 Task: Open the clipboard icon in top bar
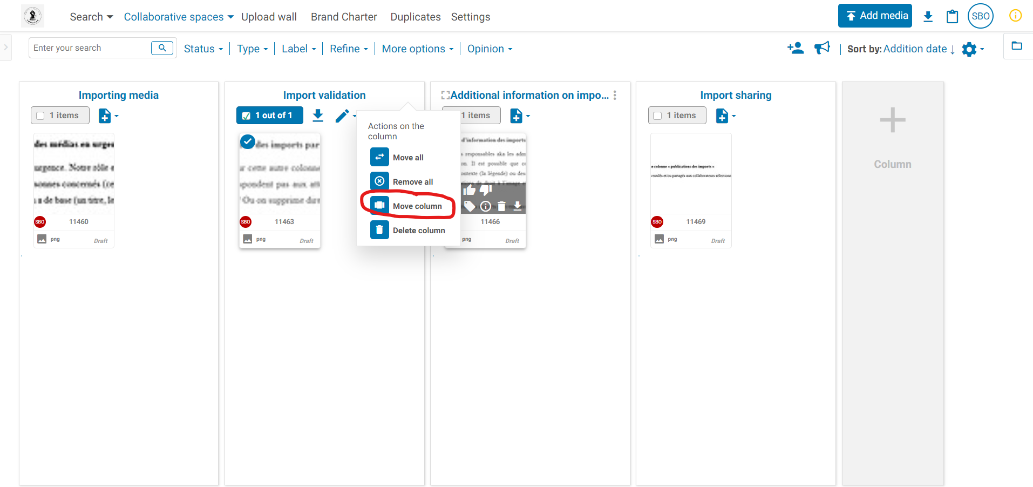pyautogui.click(x=952, y=17)
